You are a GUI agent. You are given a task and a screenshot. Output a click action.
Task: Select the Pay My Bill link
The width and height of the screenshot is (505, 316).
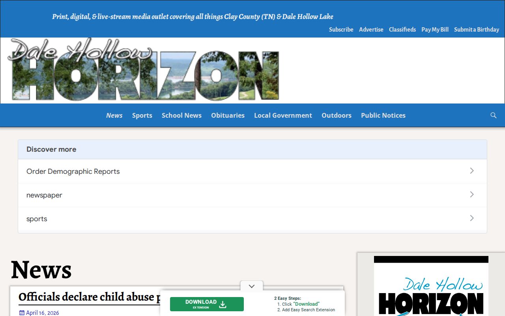pyautogui.click(x=435, y=30)
